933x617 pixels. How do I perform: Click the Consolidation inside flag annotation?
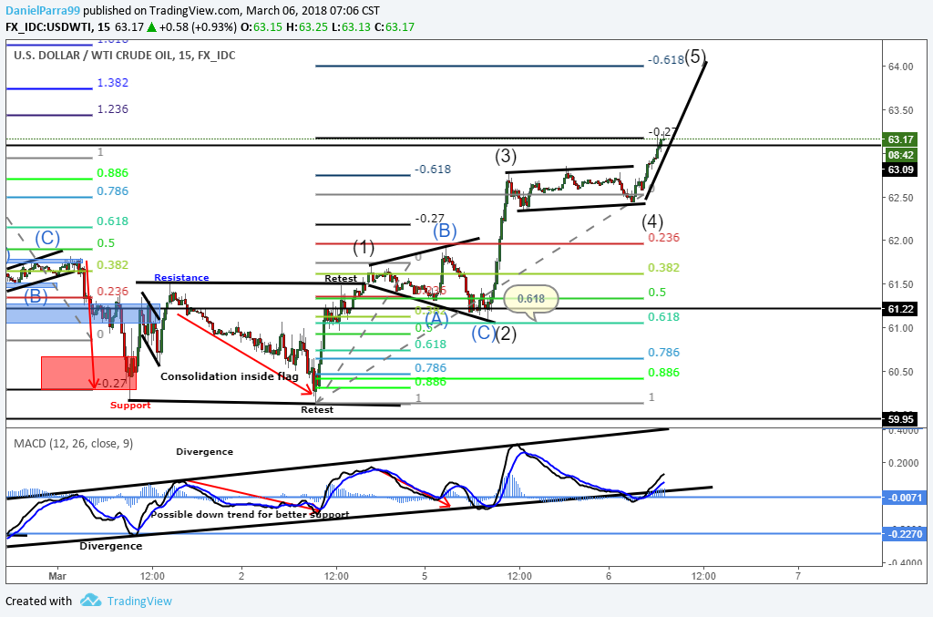point(230,376)
